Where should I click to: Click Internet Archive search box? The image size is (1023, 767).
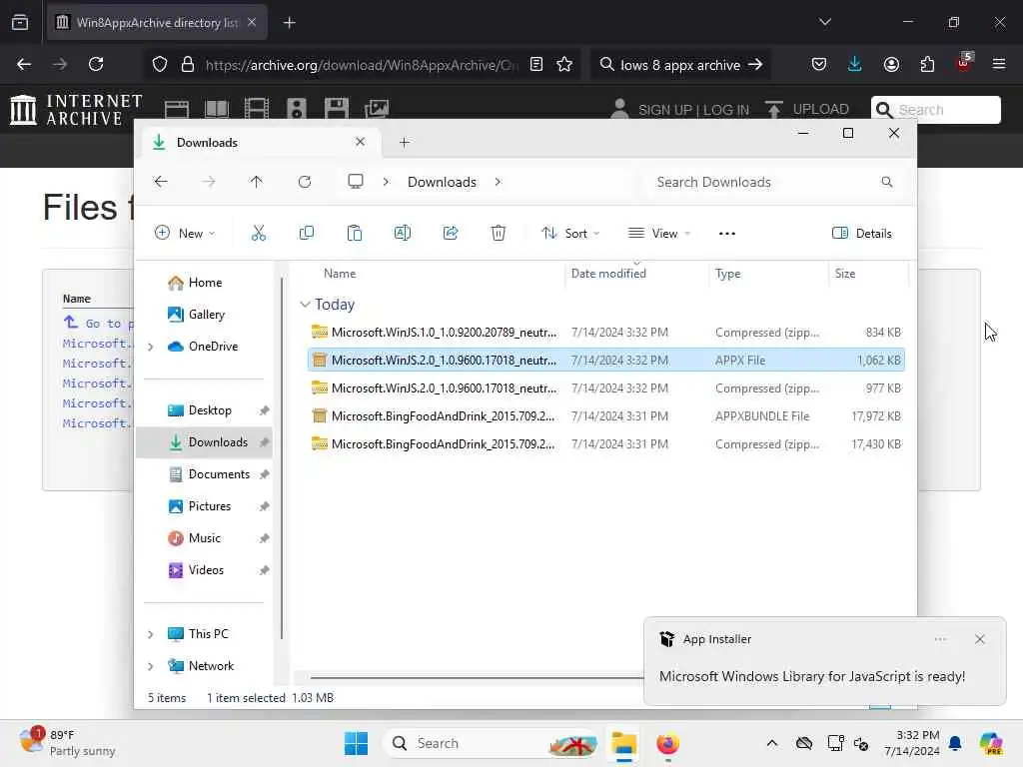pyautogui.click(x=935, y=110)
